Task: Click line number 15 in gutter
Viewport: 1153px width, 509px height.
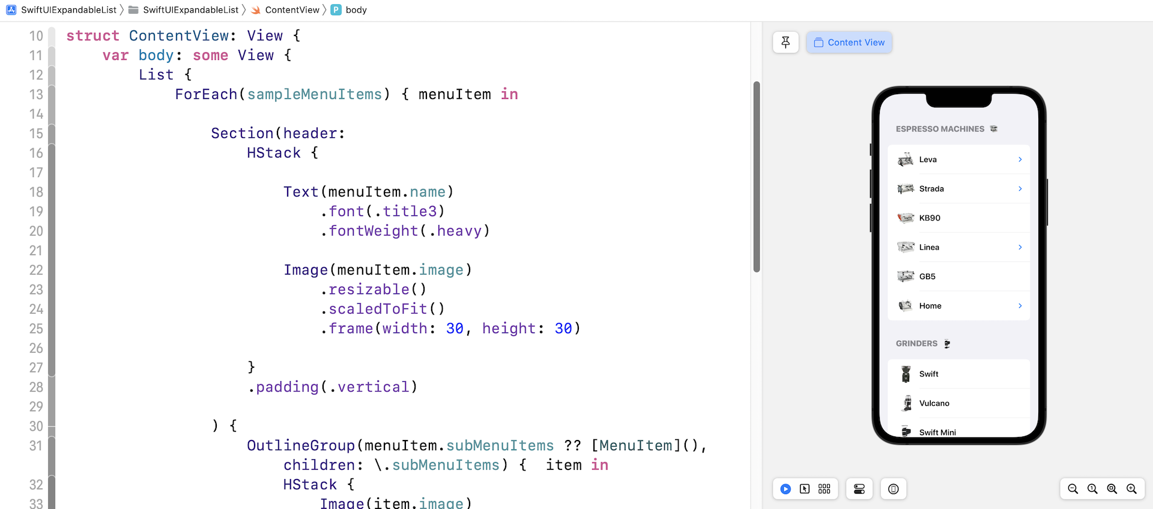Action: point(36,133)
